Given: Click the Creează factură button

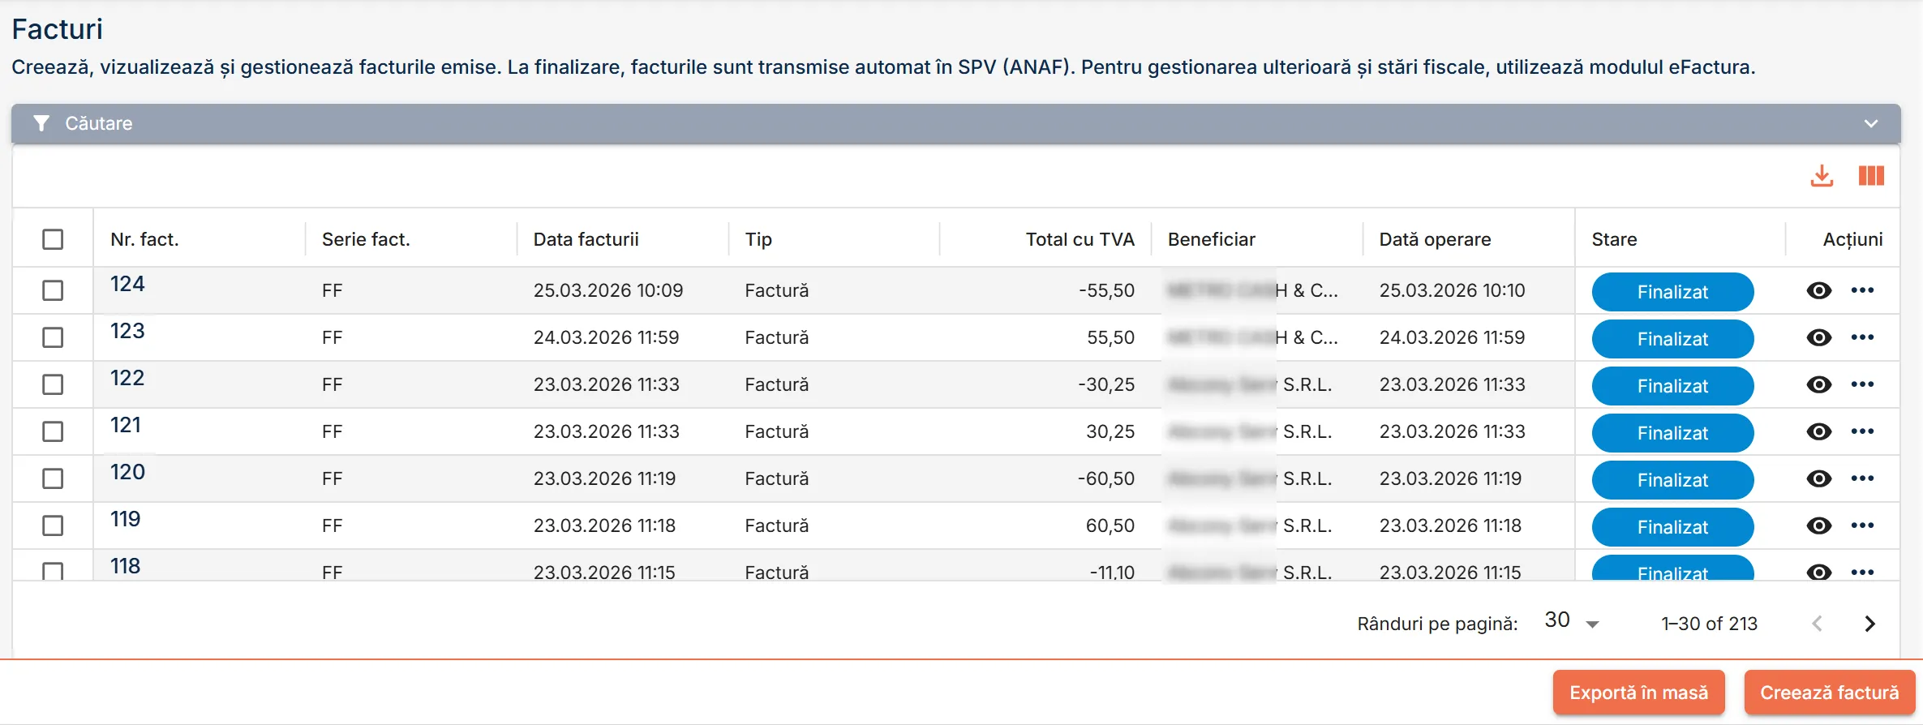Looking at the screenshot, I should pyautogui.click(x=1830, y=693).
